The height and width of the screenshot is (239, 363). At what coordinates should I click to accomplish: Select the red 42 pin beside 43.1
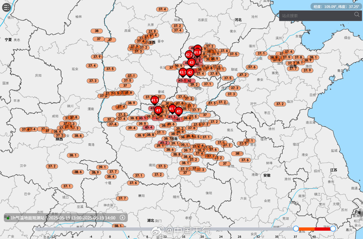coord(190,72)
